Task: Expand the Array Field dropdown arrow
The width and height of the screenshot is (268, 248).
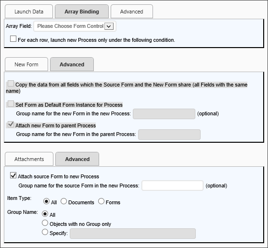Action: pyautogui.click(x=109, y=26)
